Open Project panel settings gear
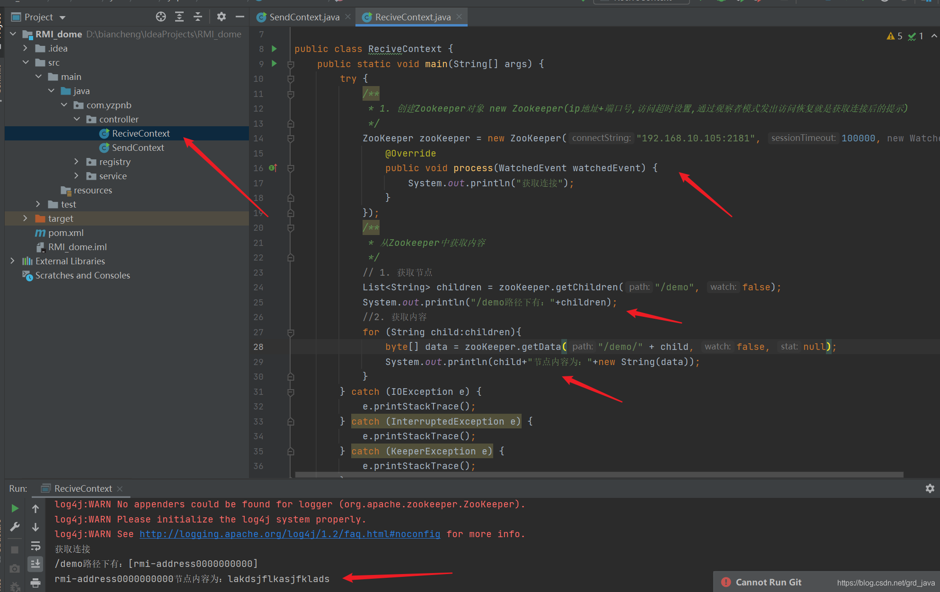The height and width of the screenshot is (592, 940). [x=221, y=17]
